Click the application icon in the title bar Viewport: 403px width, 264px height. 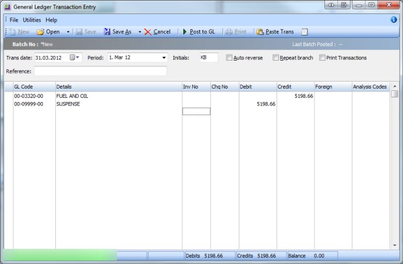[x=8, y=7]
